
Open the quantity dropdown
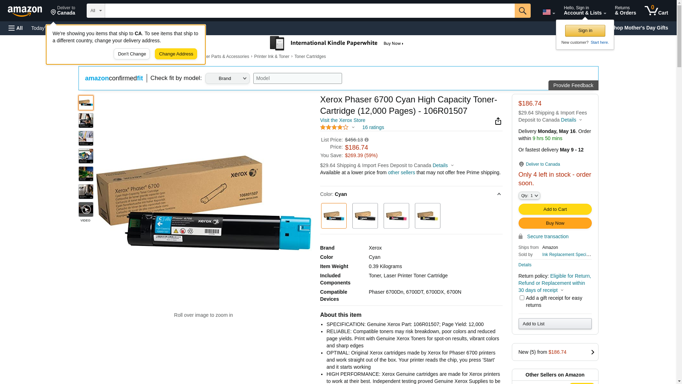pos(529,196)
